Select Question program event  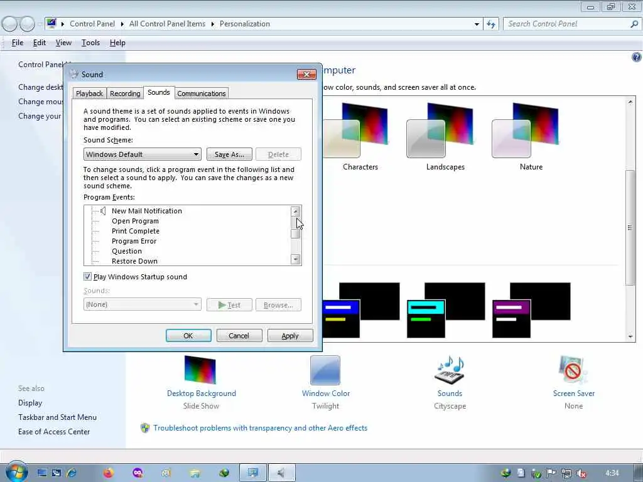point(127,251)
